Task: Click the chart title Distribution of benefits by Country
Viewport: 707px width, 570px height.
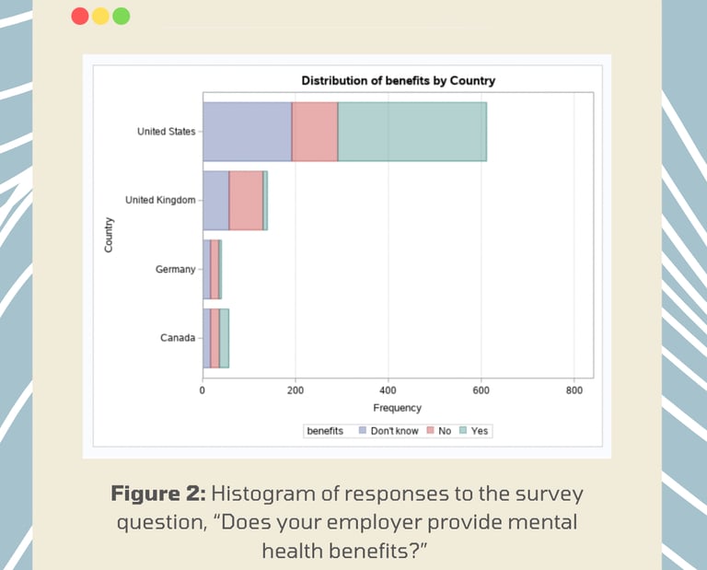Action: [398, 81]
